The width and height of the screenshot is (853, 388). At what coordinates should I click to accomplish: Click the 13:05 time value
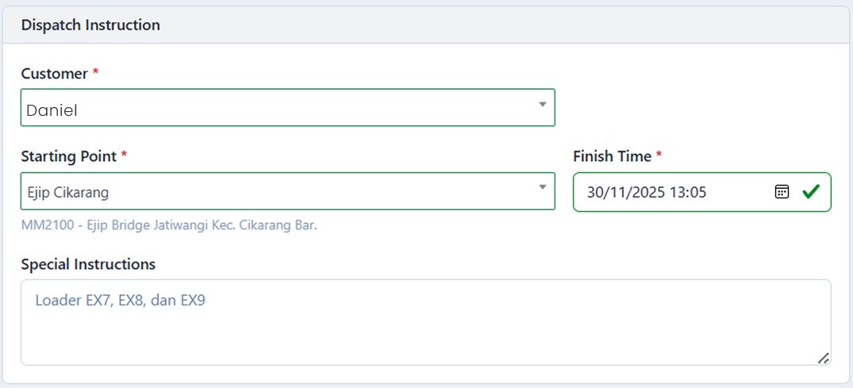pyautogui.click(x=690, y=192)
